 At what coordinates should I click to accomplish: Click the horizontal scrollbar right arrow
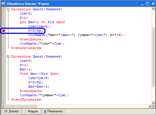[150, 107]
